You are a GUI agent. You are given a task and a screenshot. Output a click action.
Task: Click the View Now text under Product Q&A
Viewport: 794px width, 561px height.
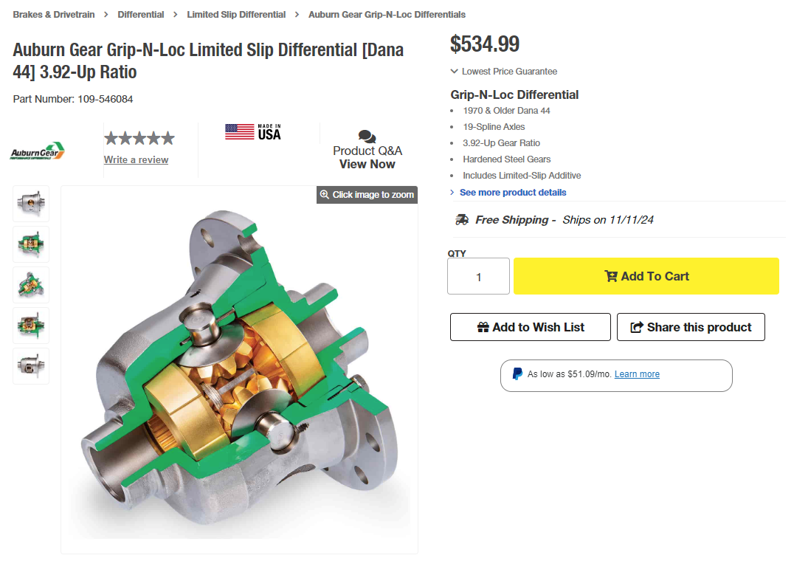[367, 164]
